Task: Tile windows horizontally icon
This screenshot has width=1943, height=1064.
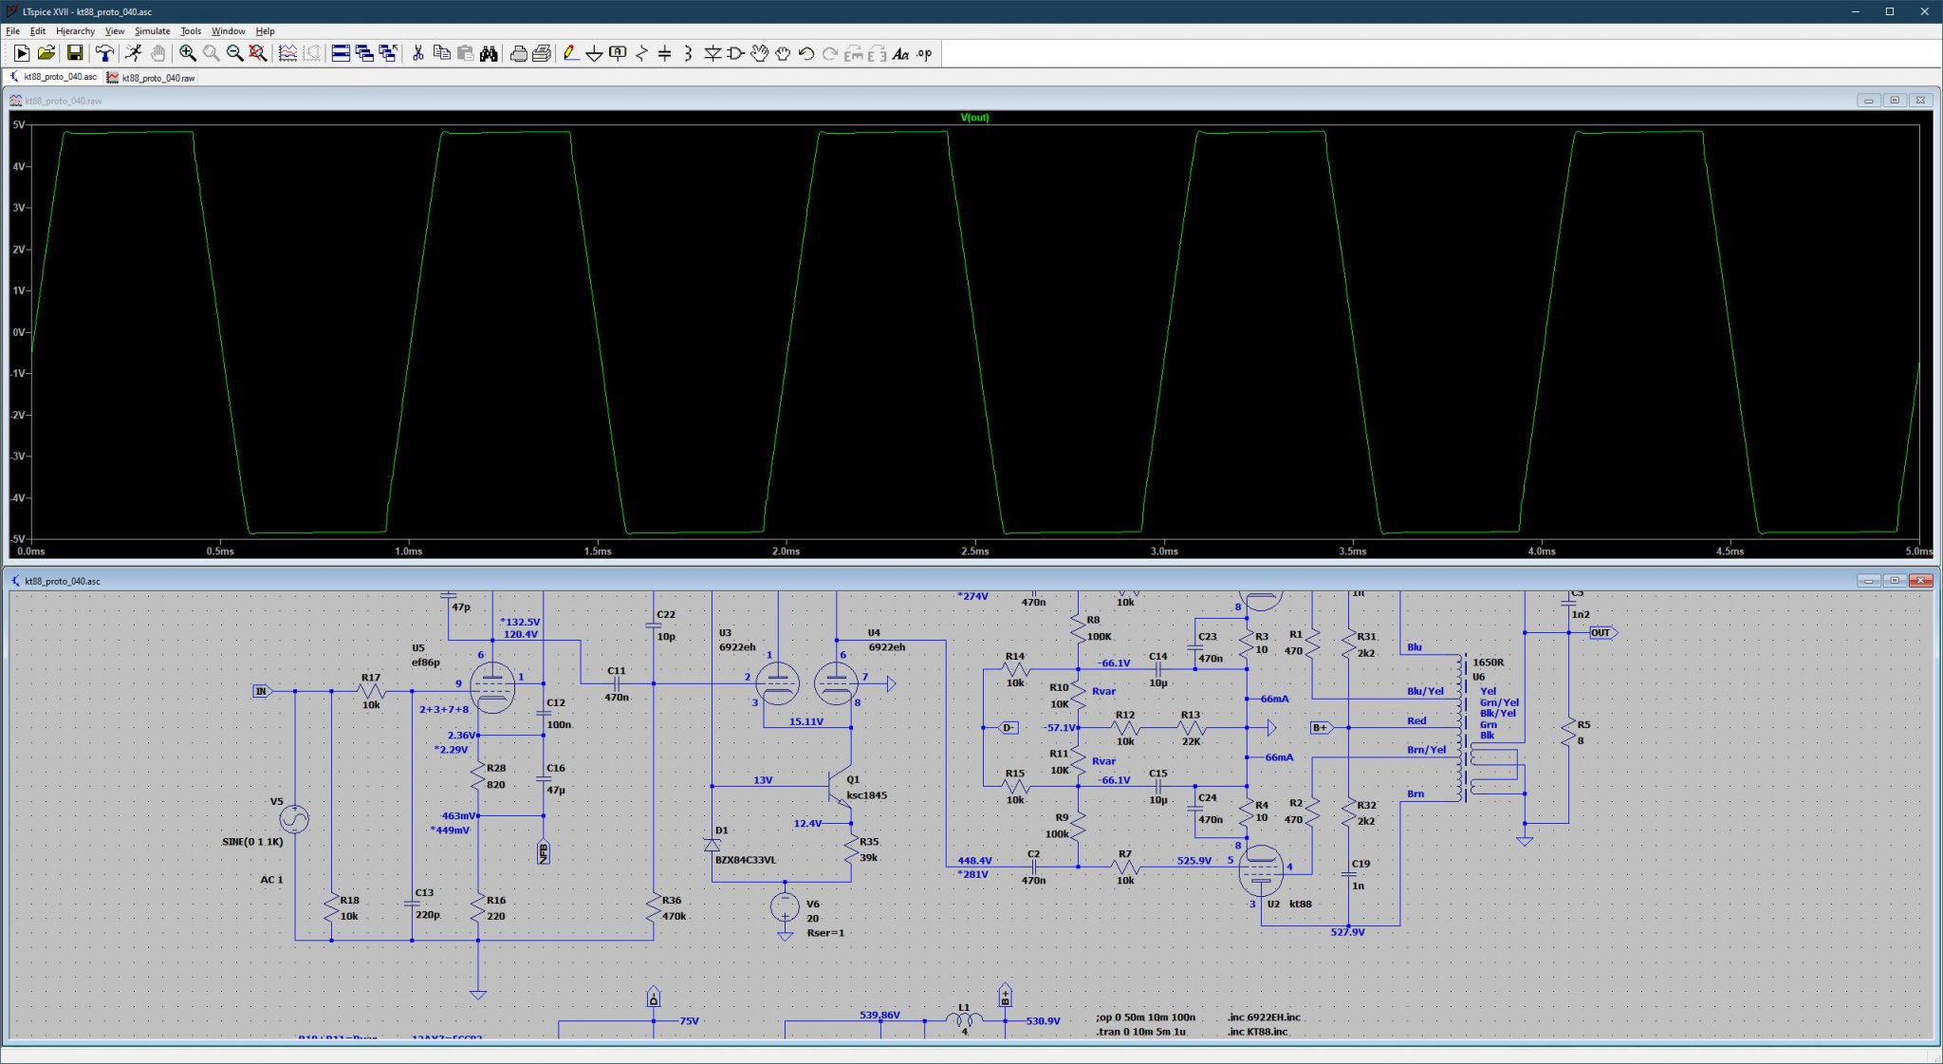Action: [x=341, y=53]
